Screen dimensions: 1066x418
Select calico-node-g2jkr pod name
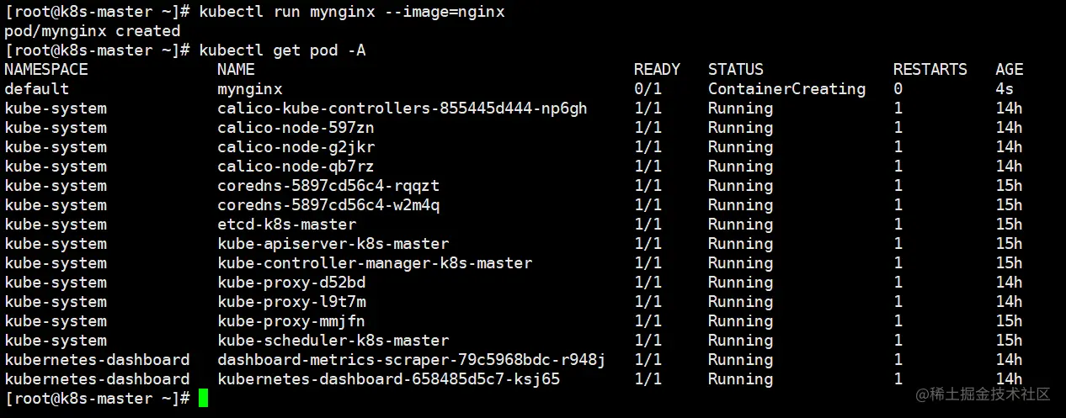[x=296, y=147]
